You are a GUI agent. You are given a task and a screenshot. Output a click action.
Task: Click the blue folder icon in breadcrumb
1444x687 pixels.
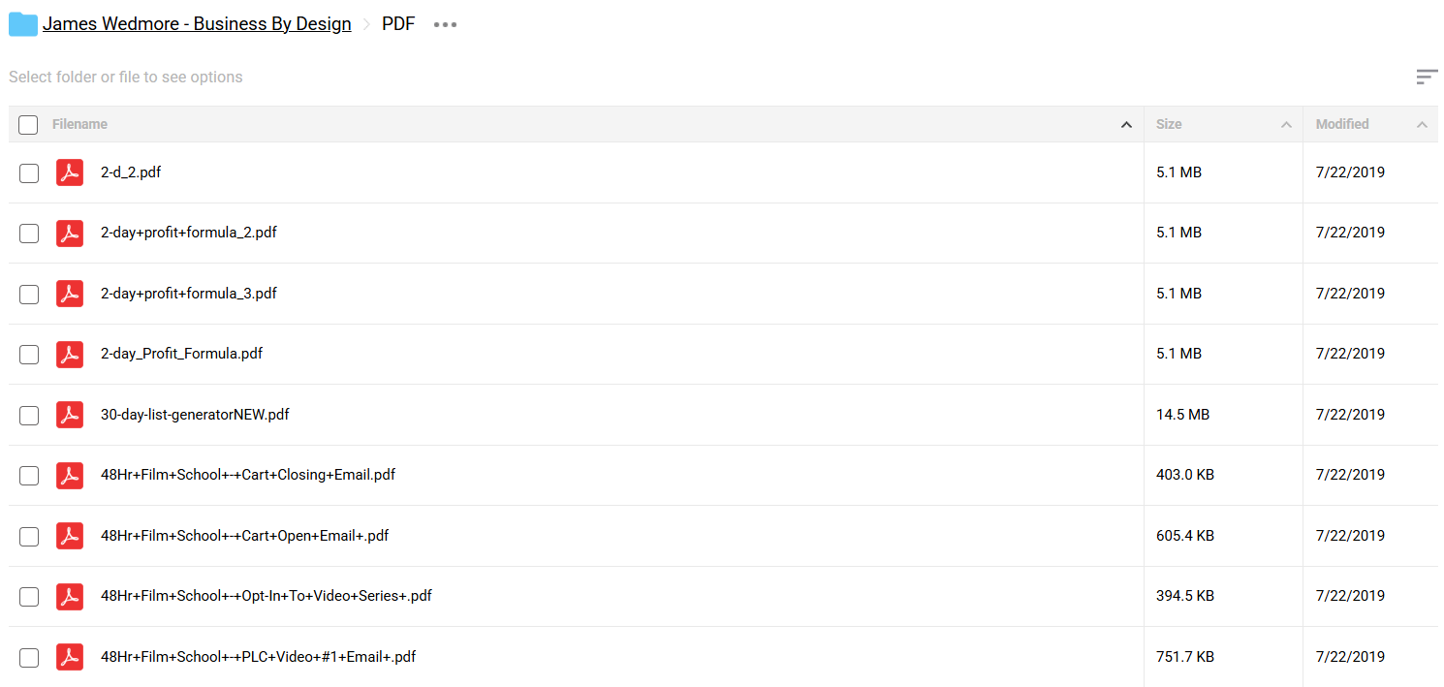coord(22,24)
